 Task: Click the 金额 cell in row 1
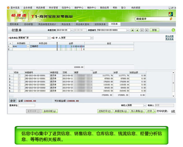(71, 46)
